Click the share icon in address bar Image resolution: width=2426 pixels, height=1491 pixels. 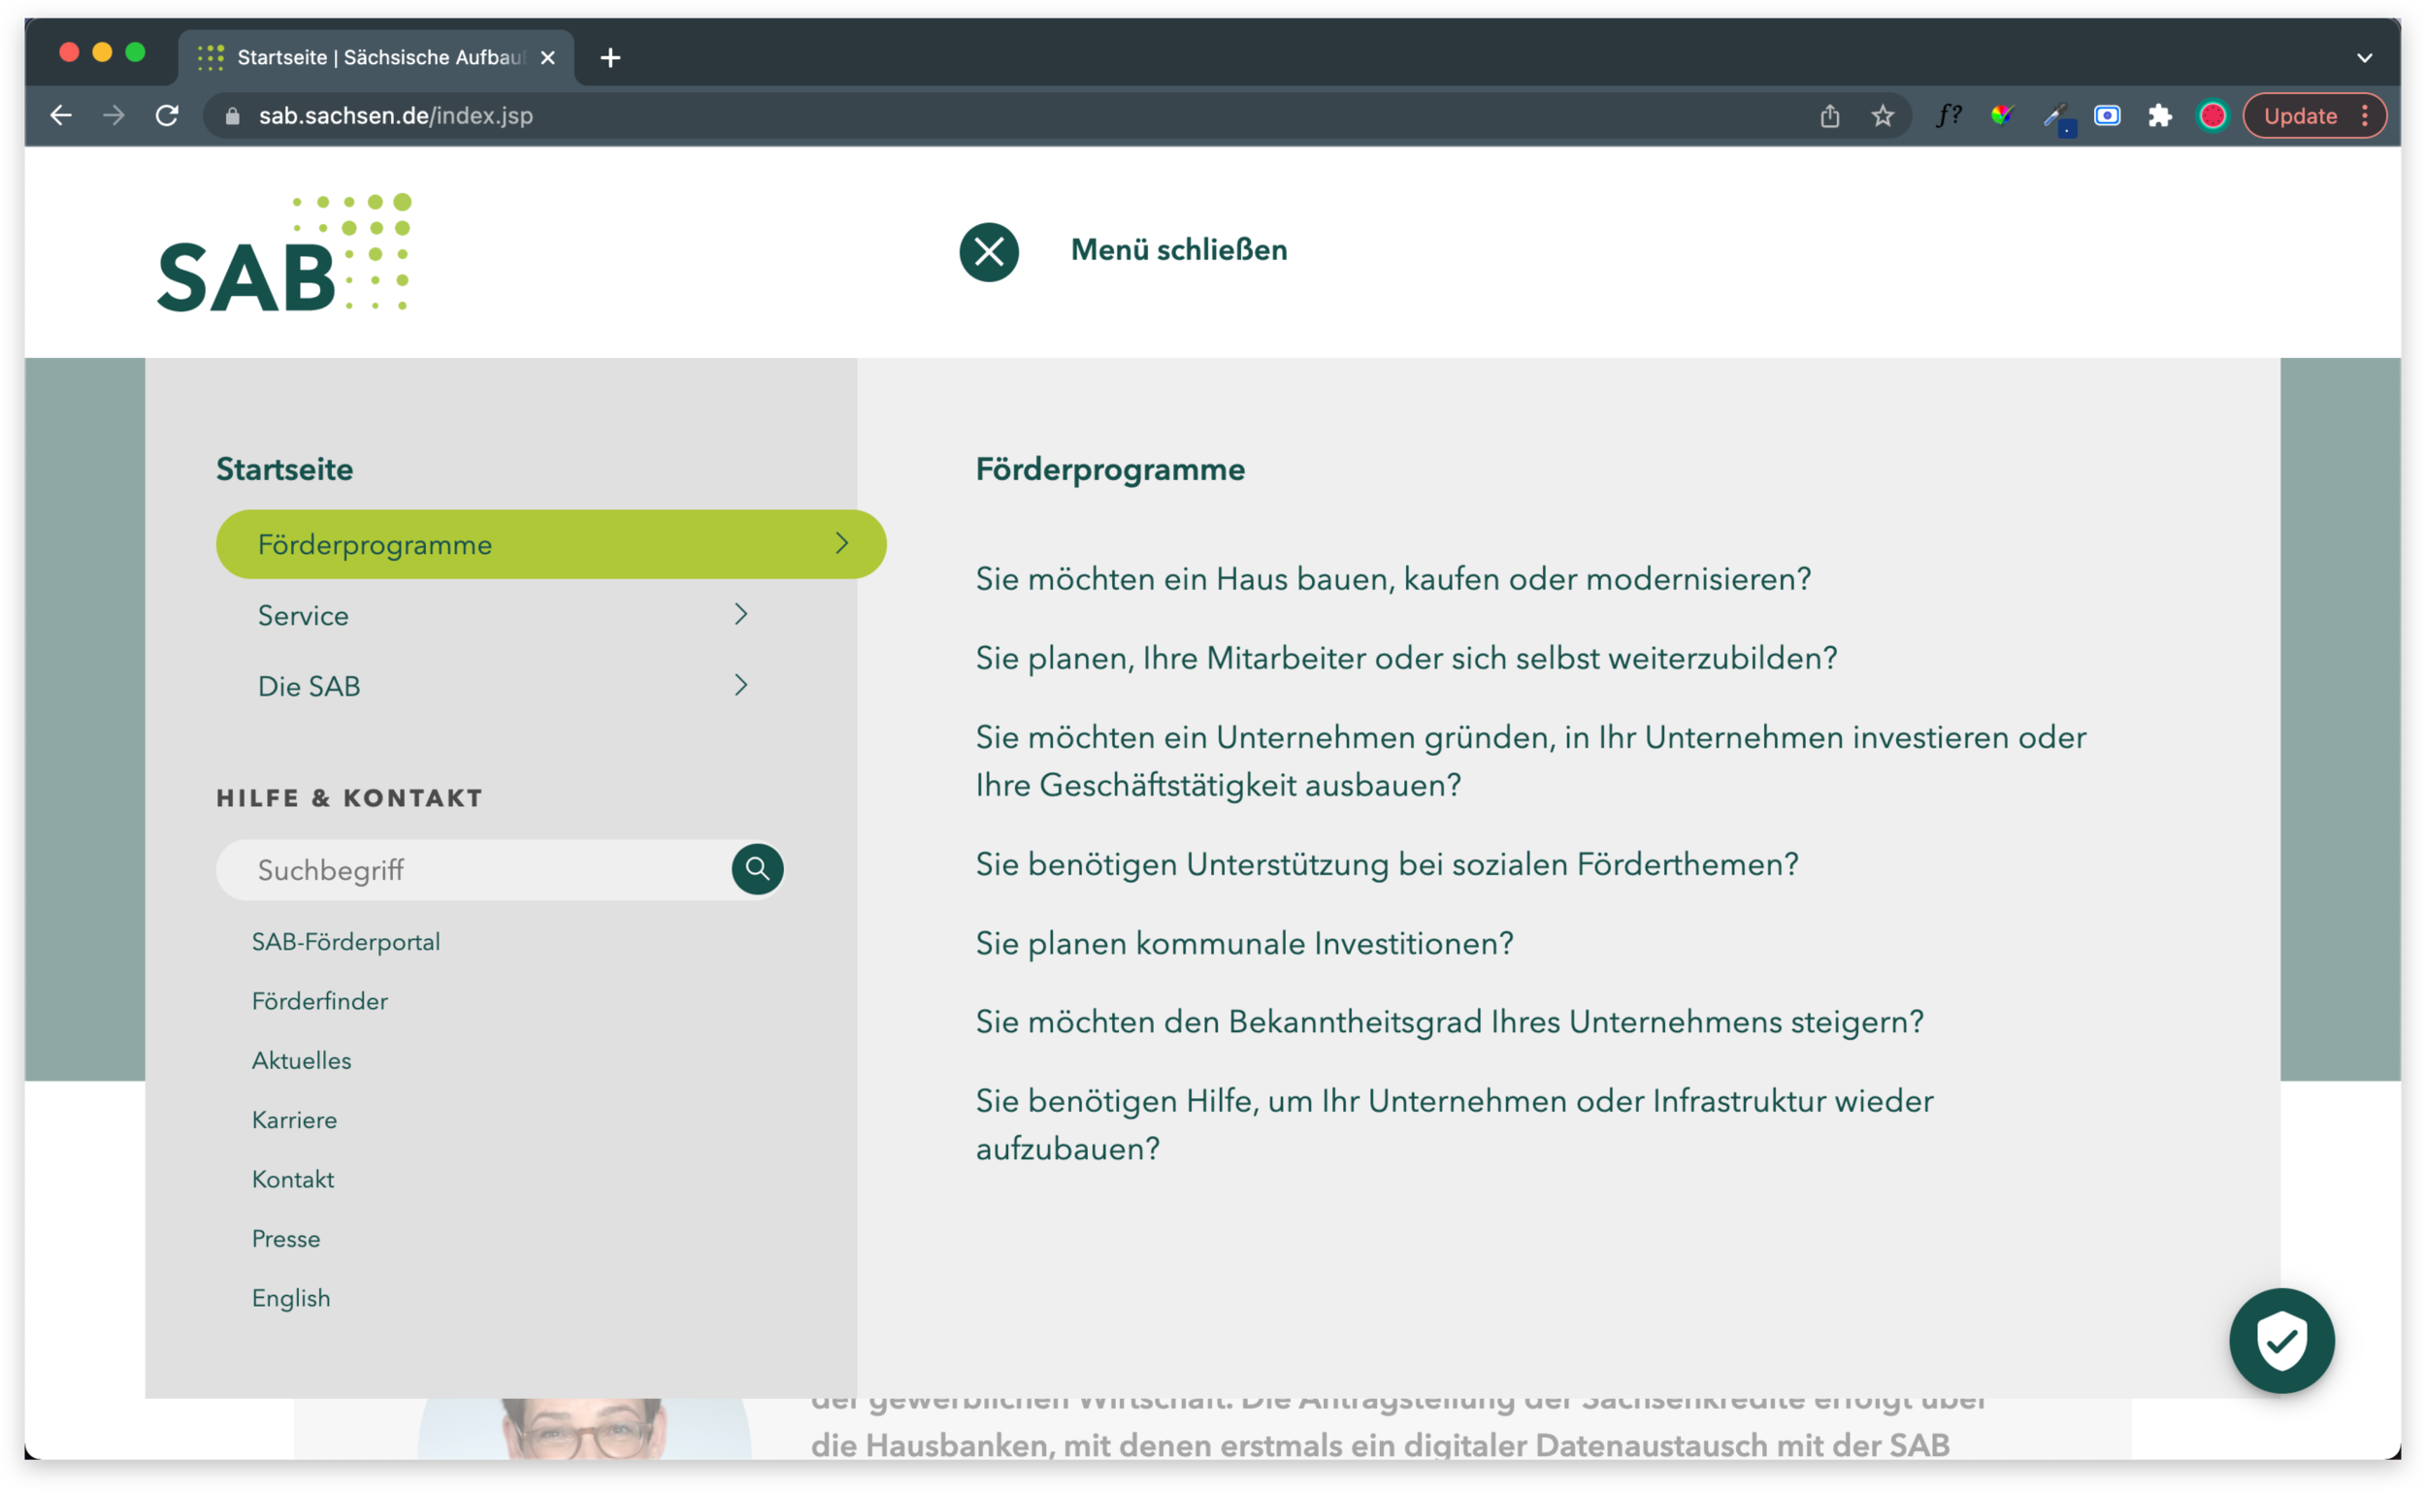[1829, 115]
